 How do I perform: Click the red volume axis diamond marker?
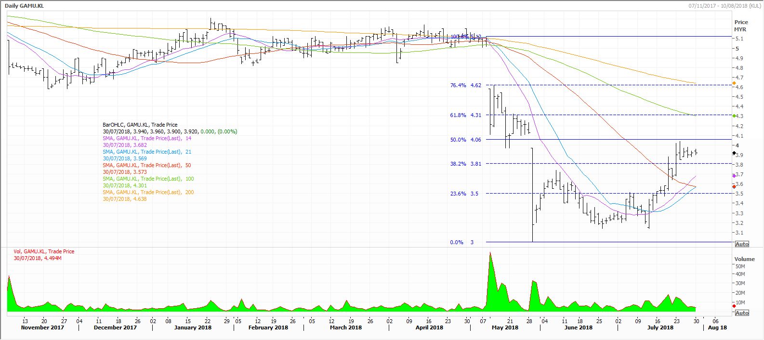(x=734, y=305)
